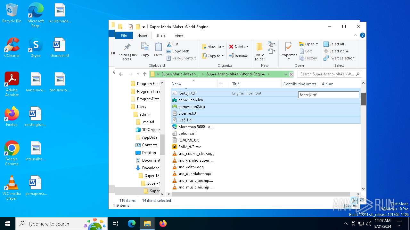Open Properties of selected items

coord(289,51)
